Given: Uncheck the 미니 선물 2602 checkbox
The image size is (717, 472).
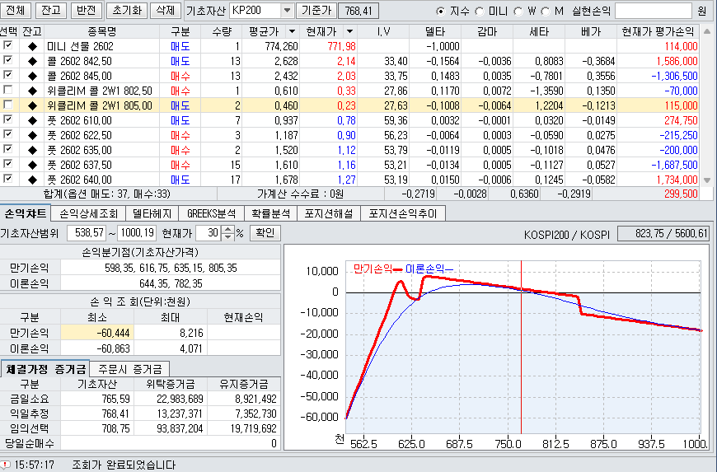Looking at the screenshot, I should [7, 45].
